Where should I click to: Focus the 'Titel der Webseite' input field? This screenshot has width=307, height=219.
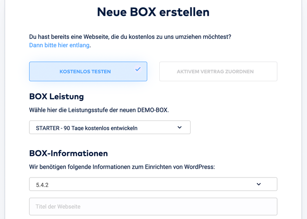153,206
